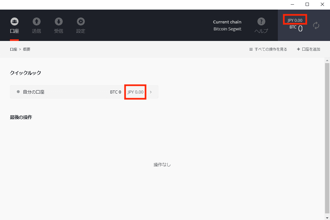The width and height of the screenshot is (330, 220).
Task: Click JPY 0.00 in the header balance
Action: (295, 20)
